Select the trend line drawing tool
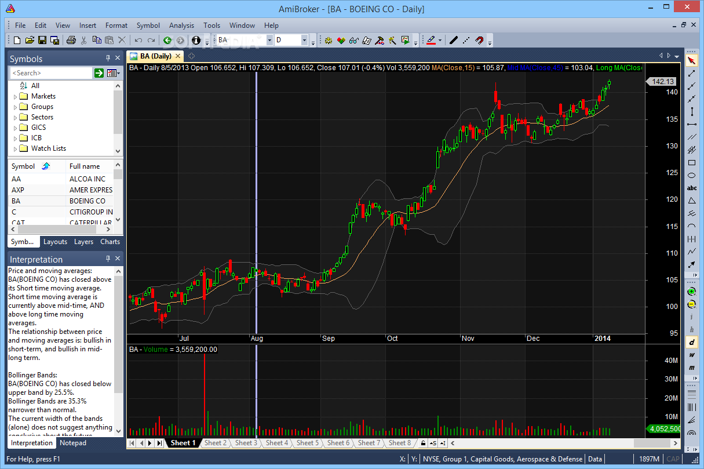The height and width of the screenshot is (469, 704). point(691,73)
